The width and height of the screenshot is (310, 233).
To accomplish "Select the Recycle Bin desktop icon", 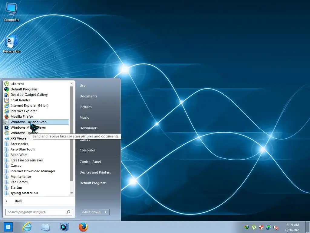I will click(x=12, y=44).
